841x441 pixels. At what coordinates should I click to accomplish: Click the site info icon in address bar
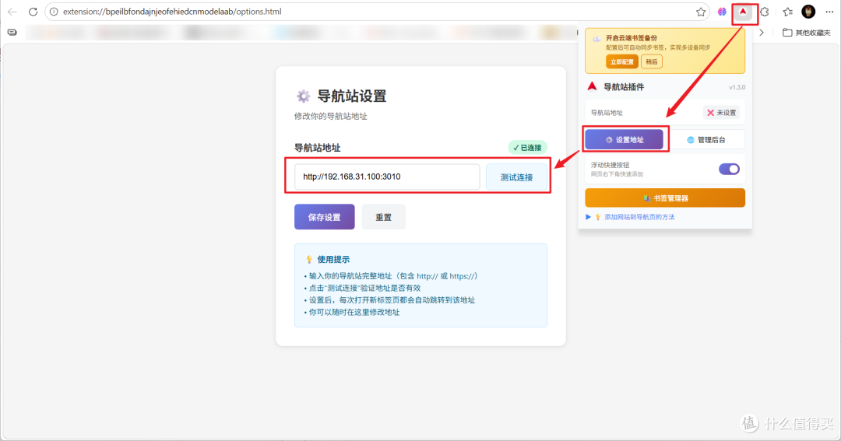(x=54, y=12)
